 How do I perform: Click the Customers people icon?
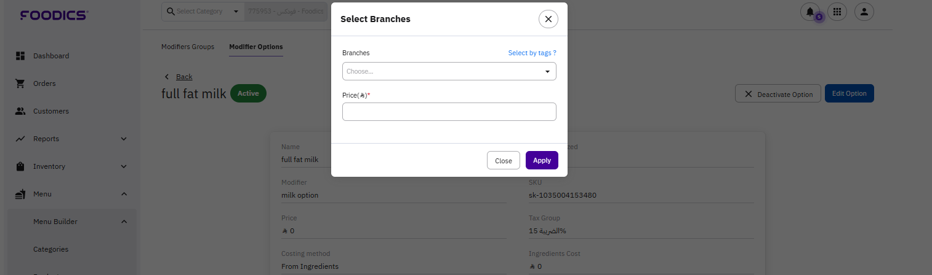(20, 111)
